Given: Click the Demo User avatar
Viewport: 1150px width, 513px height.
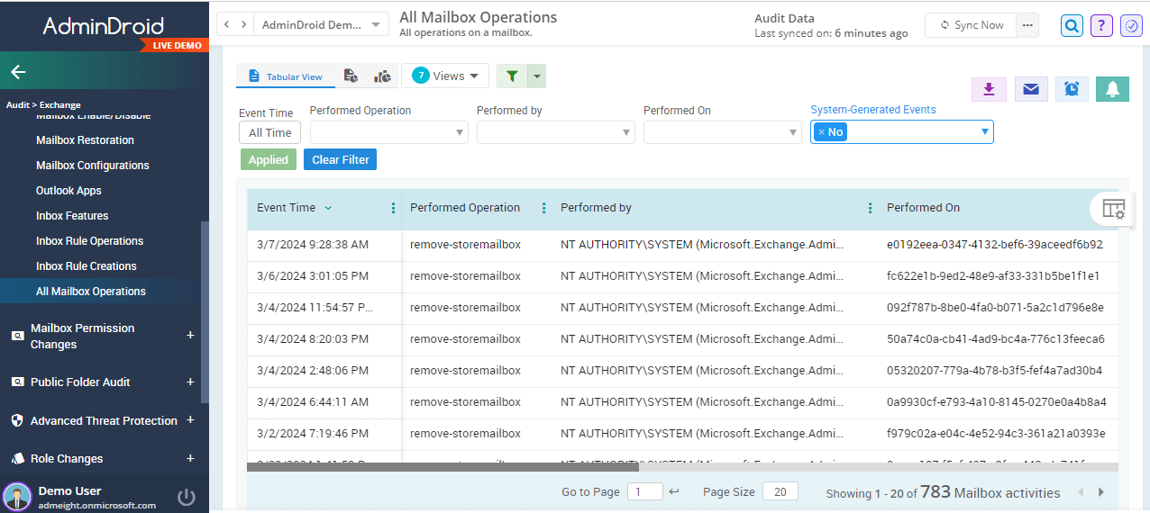Looking at the screenshot, I should click(16, 497).
